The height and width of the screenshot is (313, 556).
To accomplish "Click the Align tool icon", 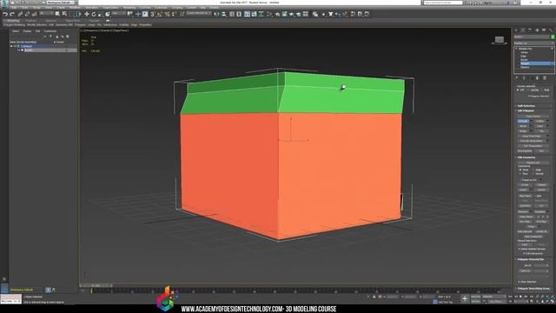I will [224, 14].
